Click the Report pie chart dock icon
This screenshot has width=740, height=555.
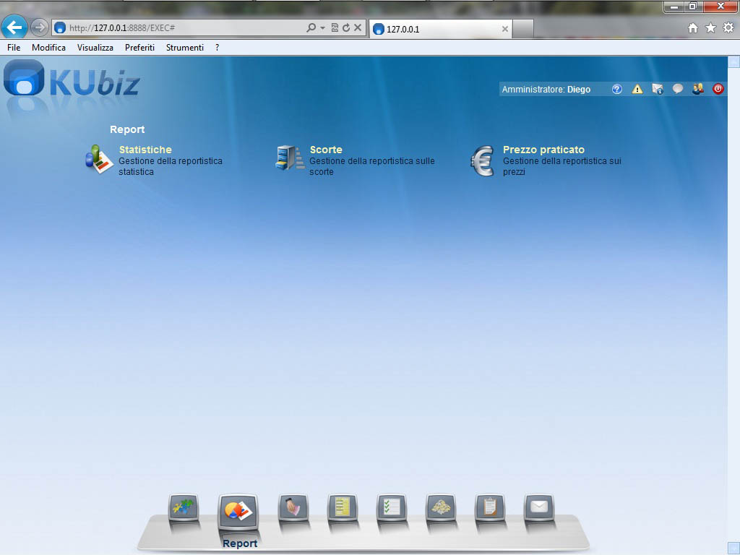click(238, 511)
